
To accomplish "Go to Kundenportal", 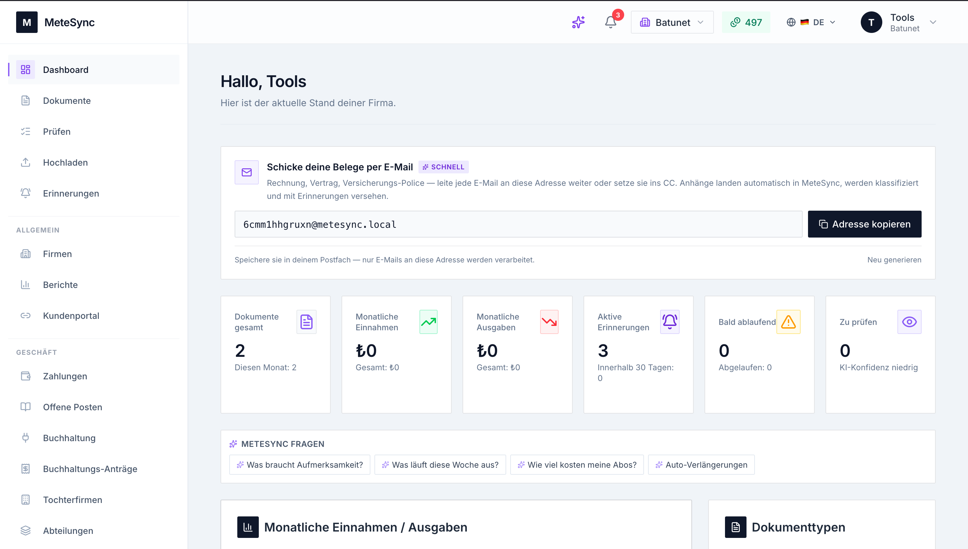I will [93, 315].
